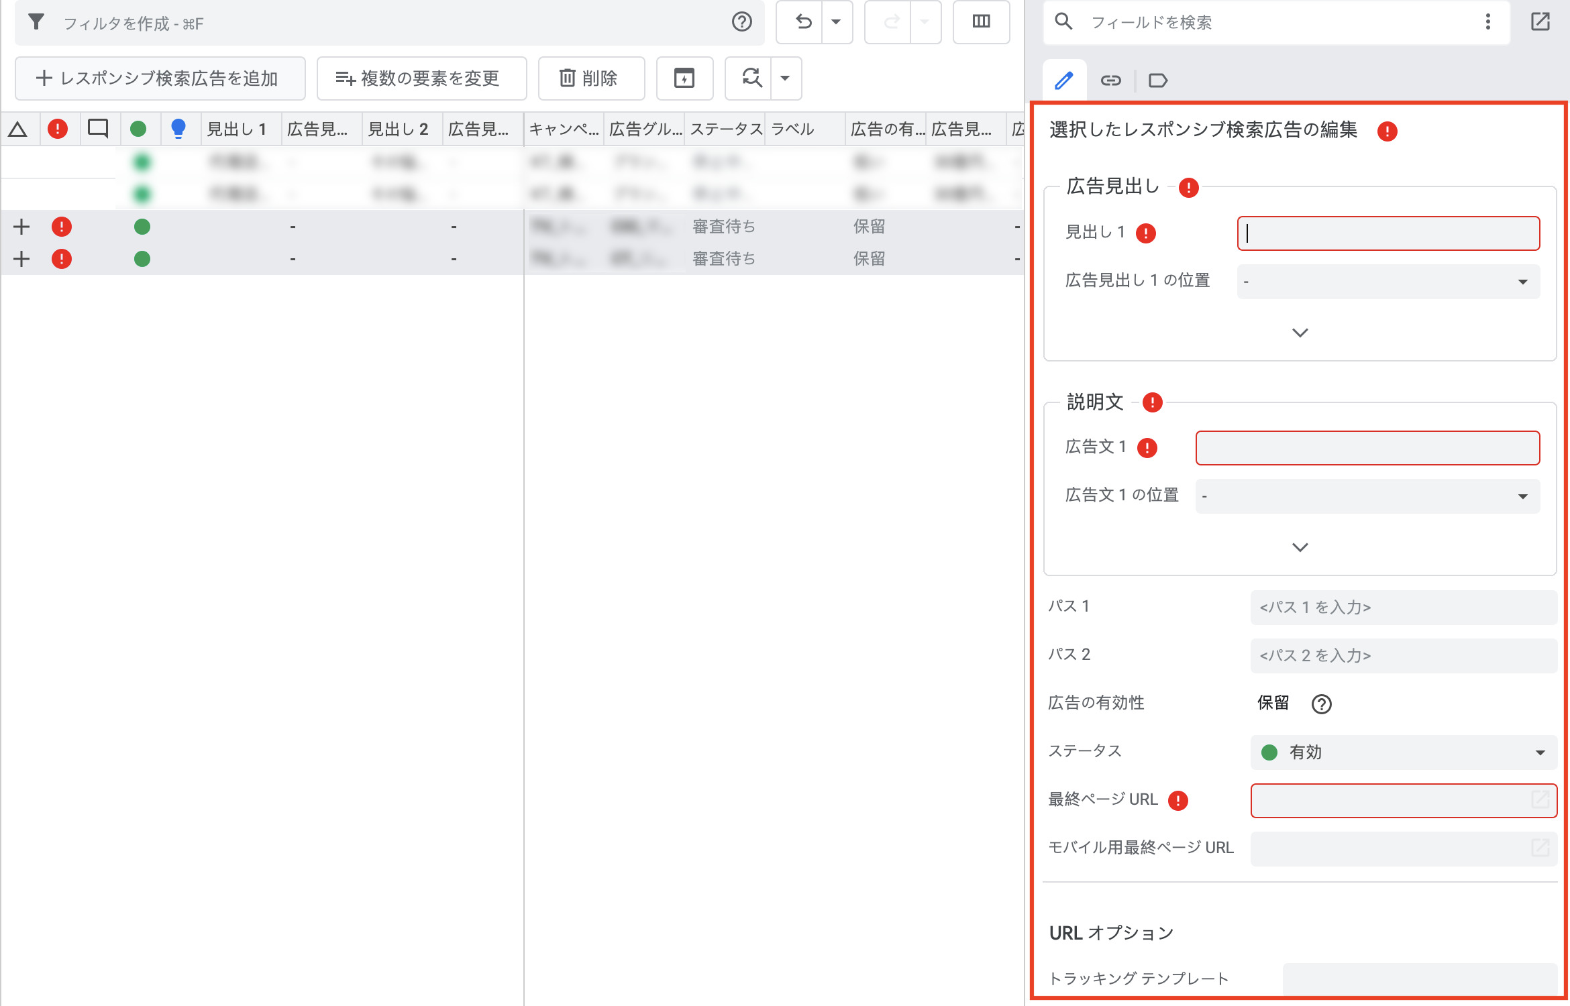Click the 見出し 1 text input field

coord(1388,233)
